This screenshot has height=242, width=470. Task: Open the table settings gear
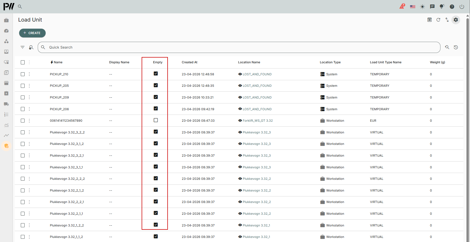(x=456, y=20)
